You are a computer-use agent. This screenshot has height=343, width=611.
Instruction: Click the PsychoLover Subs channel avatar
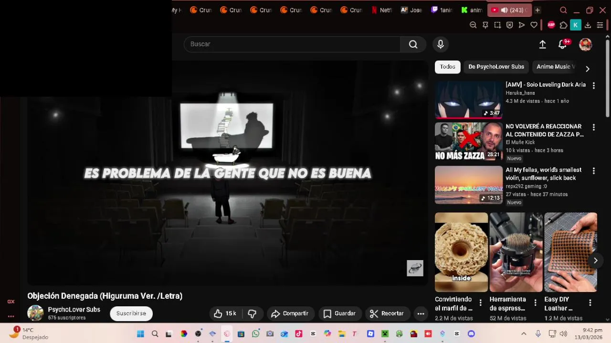tap(35, 313)
